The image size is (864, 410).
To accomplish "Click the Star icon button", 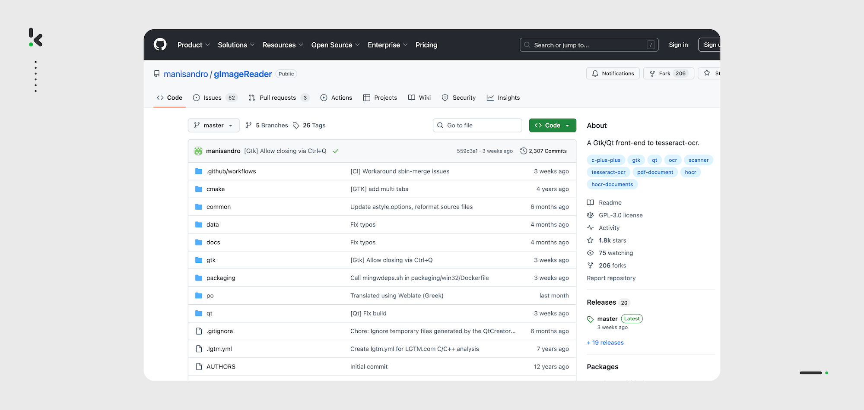I will point(707,73).
